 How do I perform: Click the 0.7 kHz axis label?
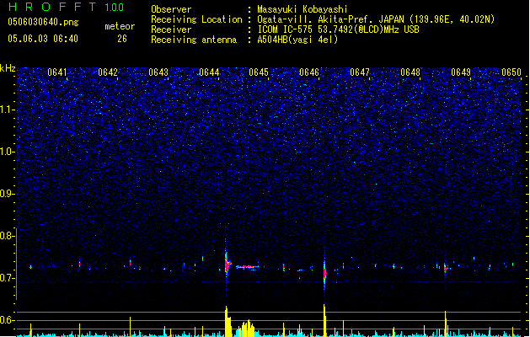8,278
